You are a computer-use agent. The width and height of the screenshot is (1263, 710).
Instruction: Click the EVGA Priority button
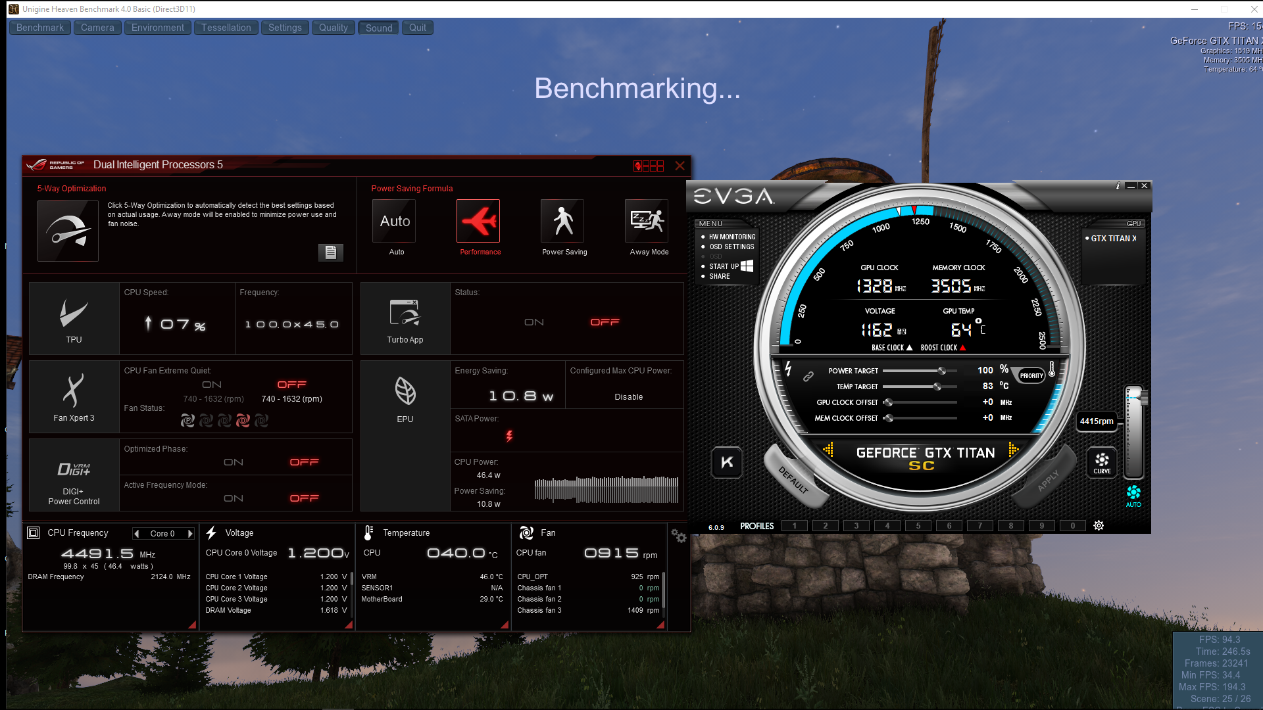pyautogui.click(x=1031, y=376)
